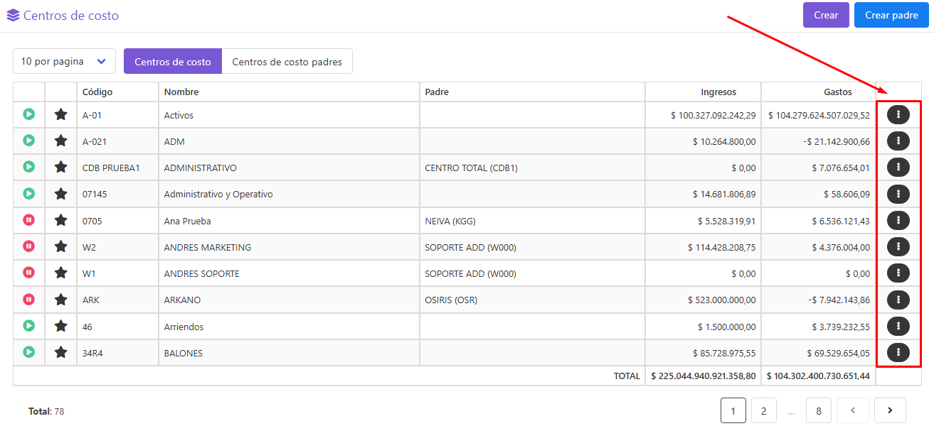The image size is (934, 448).
Task: Toggle red paused status of Ana Prueba
Action: coord(28,220)
